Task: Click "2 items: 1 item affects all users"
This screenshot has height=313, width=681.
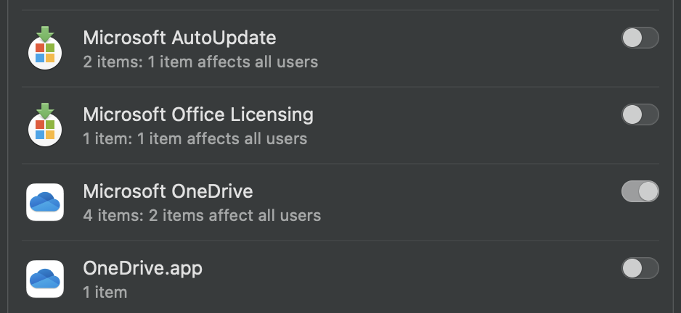Action: pos(200,62)
